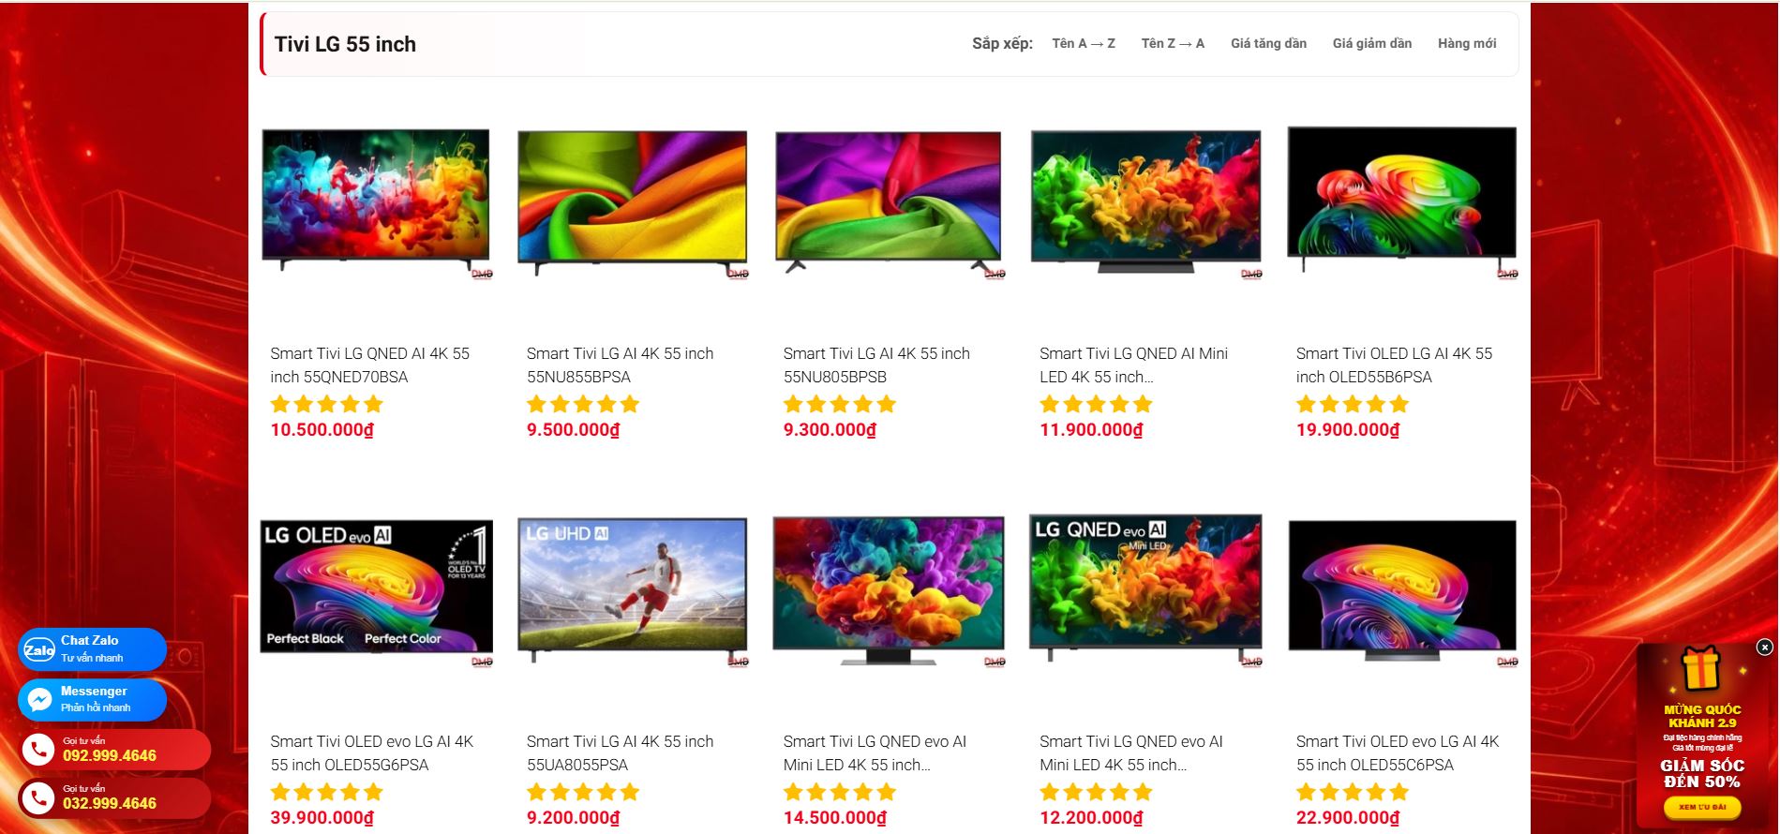This screenshot has width=1780, height=834.
Task: Click star rating of OLED55C6PSA
Action: pos(1353,792)
